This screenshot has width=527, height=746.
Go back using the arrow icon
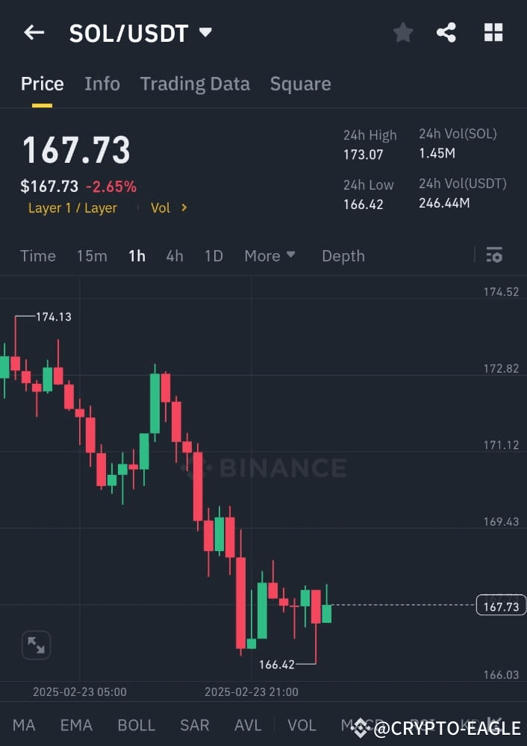(34, 32)
